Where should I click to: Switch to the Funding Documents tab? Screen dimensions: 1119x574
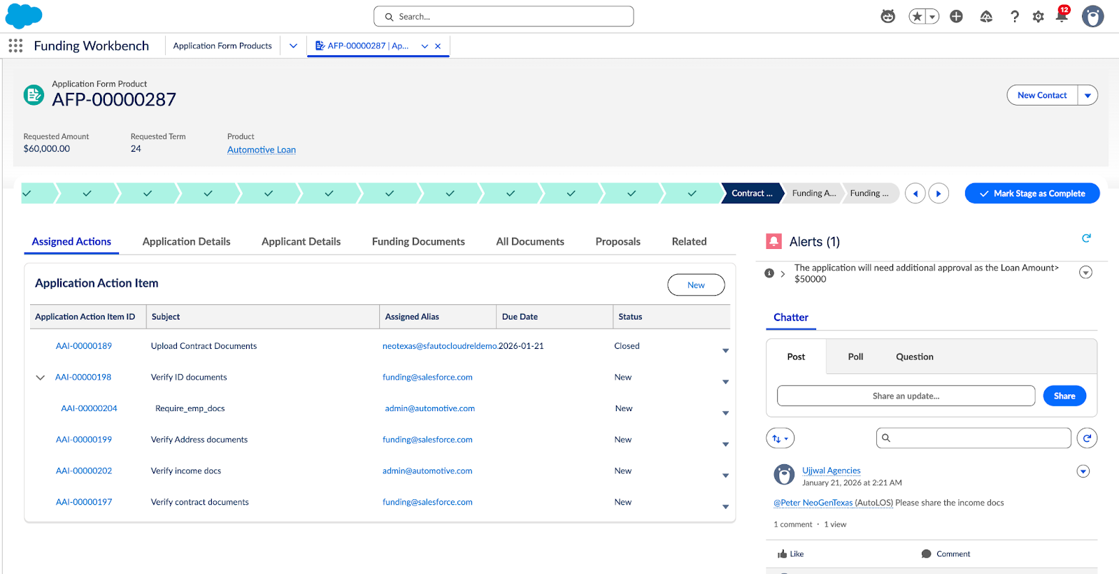pyautogui.click(x=418, y=241)
